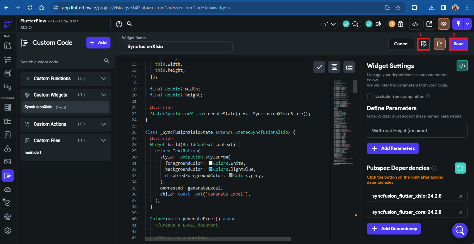Open the help question mark icon

(119, 24)
